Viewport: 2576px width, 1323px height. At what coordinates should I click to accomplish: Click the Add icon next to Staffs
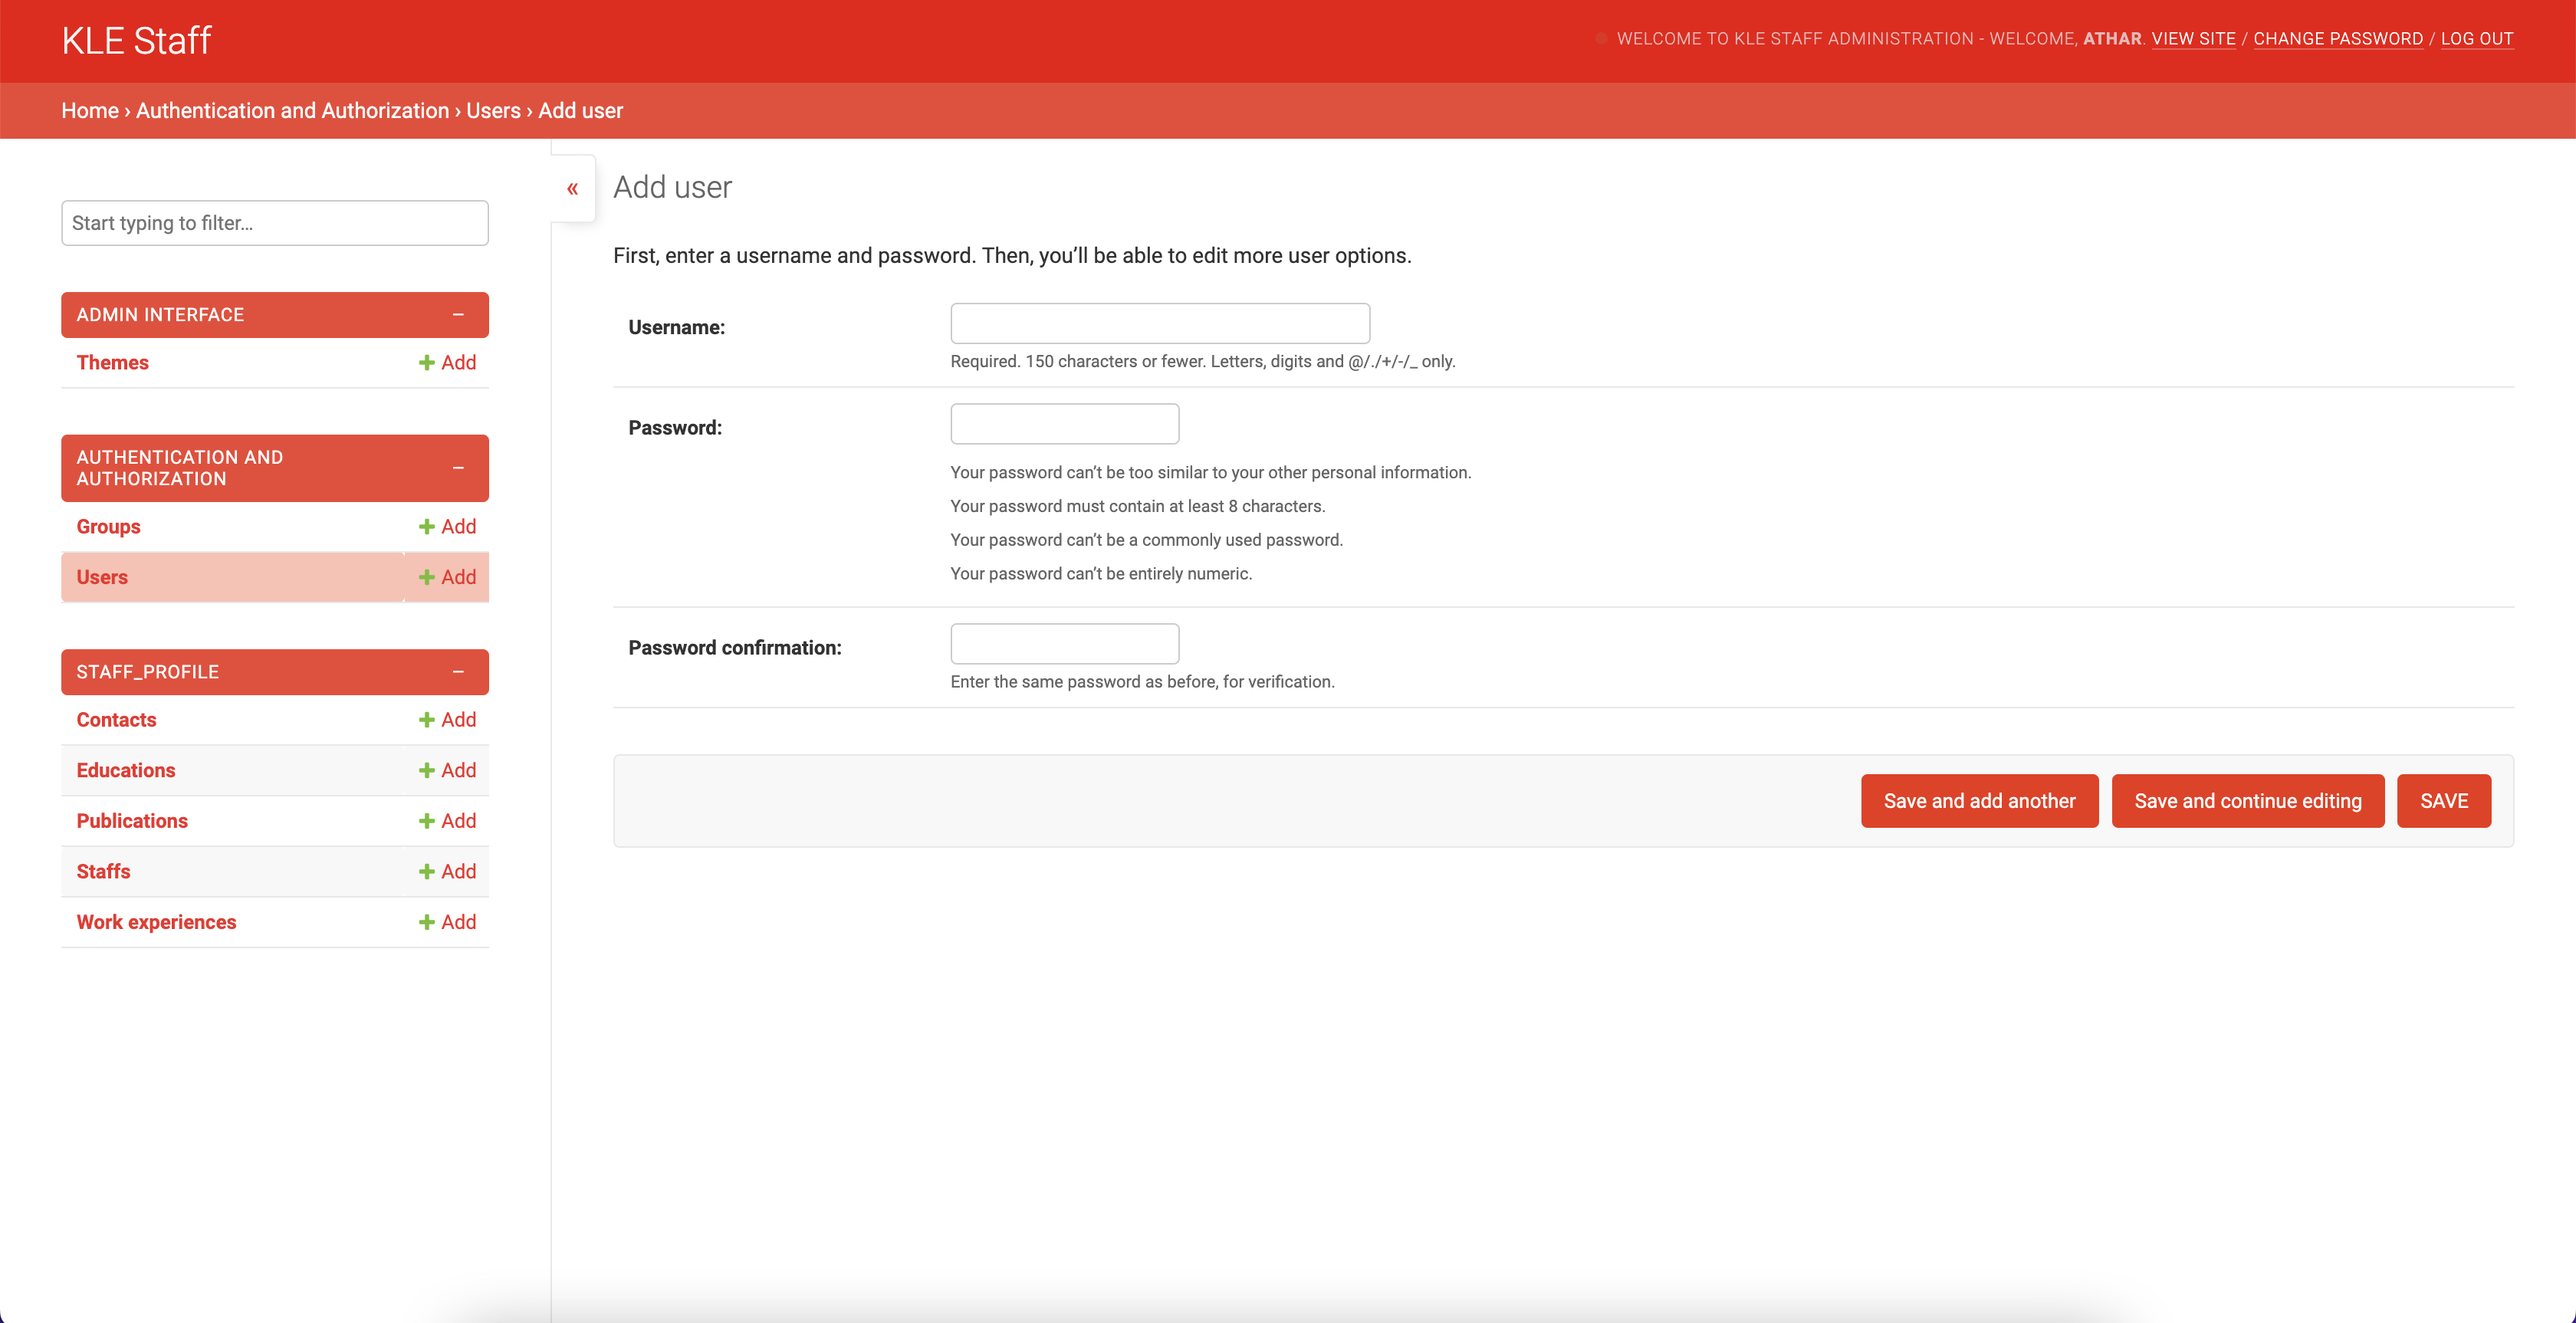coord(446,871)
